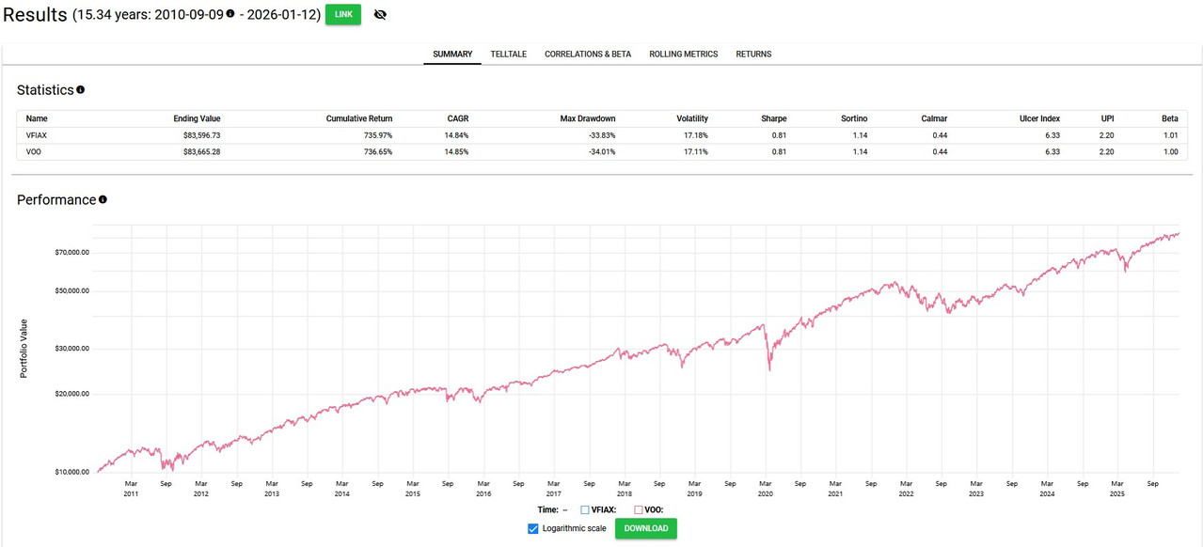The image size is (1203, 547).
Task: Switch to the TELLTALE tab
Action: pyautogui.click(x=509, y=55)
